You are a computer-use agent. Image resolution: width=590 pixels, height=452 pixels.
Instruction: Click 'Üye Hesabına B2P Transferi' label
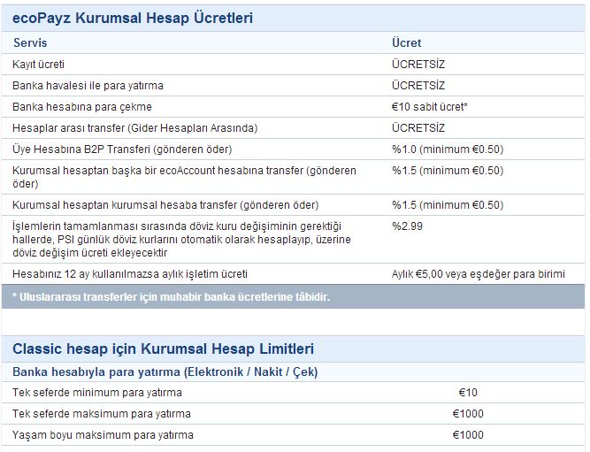(x=122, y=149)
